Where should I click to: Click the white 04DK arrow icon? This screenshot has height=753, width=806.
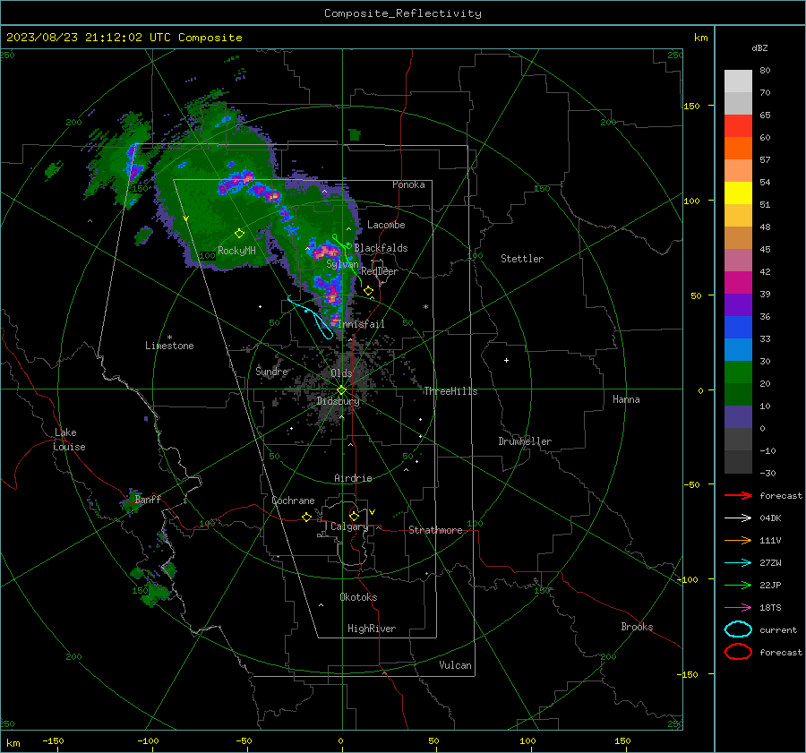click(738, 518)
